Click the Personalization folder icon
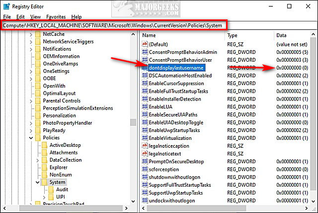This screenshot has width=318, height=213. coord(38,115)
